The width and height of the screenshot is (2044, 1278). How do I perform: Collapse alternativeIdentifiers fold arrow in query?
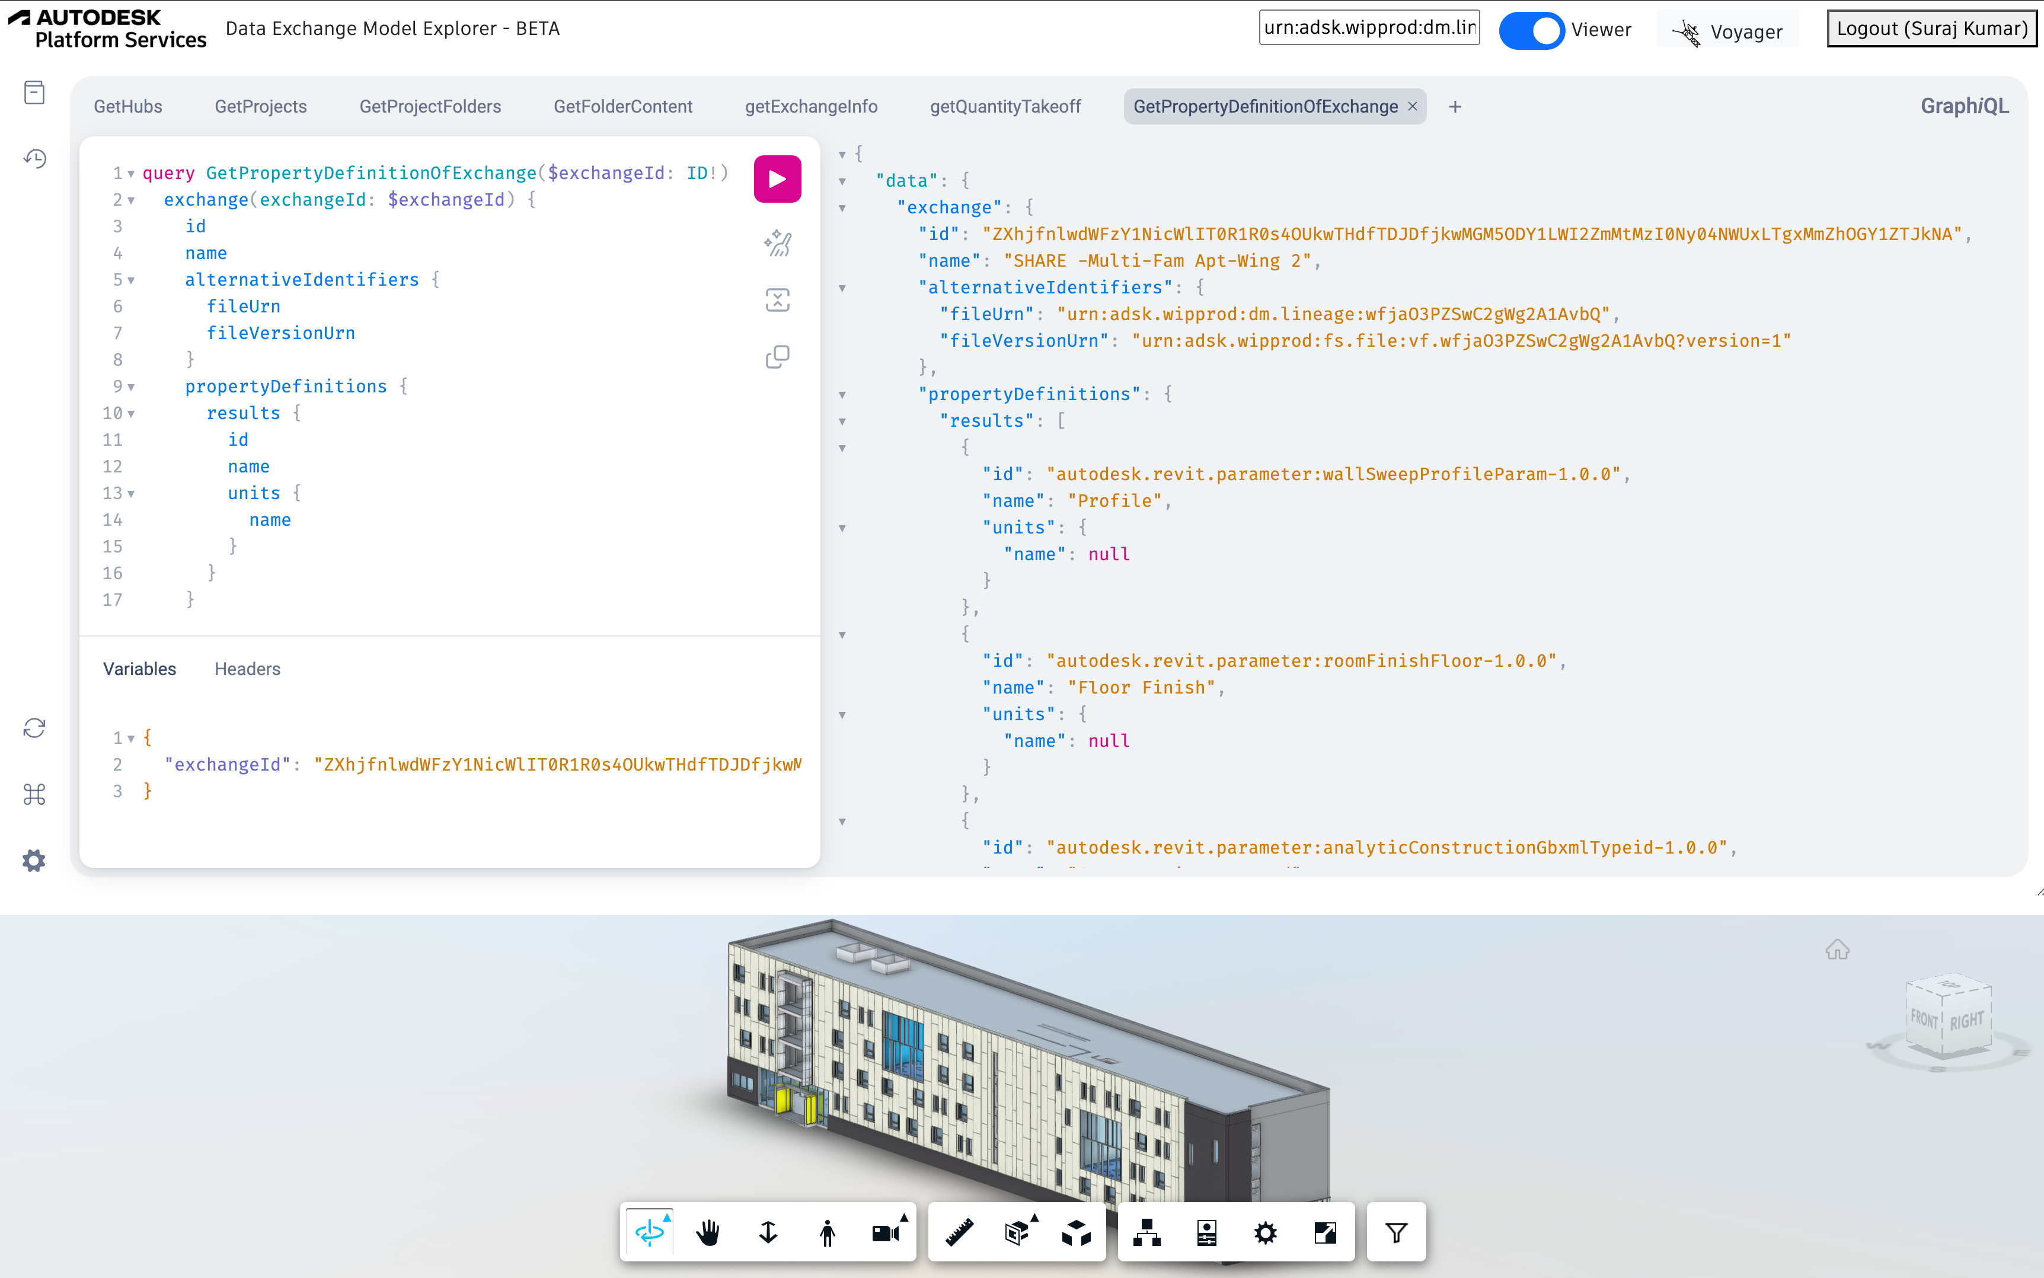pos(131,280)
